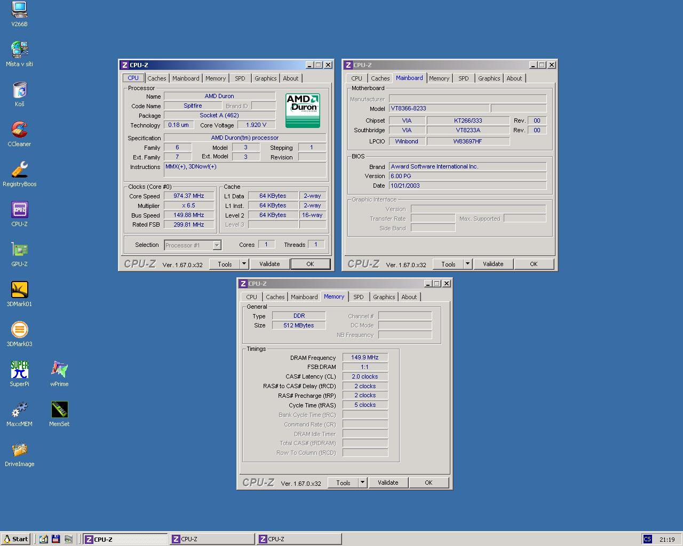Switch to CPU tab in Memory window
The image size is (683, 546).
point(252,297)
